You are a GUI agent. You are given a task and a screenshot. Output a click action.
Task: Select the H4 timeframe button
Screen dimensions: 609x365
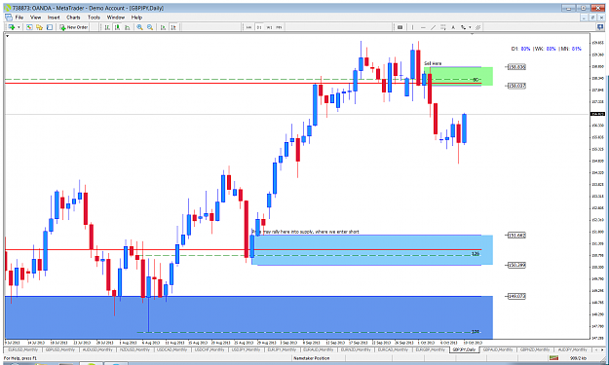(249, 27)
